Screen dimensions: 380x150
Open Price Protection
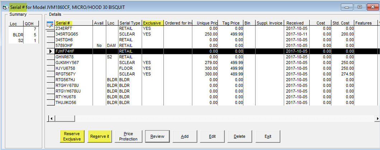(x=128, y=136)
